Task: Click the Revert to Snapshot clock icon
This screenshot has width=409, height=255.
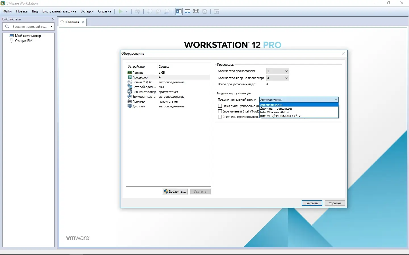Action: point(158,11)
